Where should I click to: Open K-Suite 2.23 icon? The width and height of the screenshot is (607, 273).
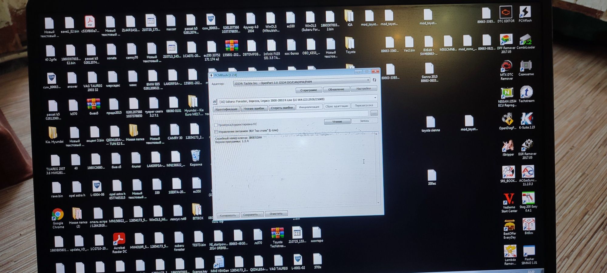coord(527,121)
